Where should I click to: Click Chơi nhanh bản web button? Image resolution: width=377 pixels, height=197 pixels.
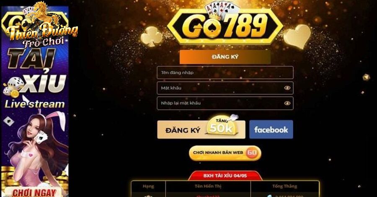tap(225, 153)
